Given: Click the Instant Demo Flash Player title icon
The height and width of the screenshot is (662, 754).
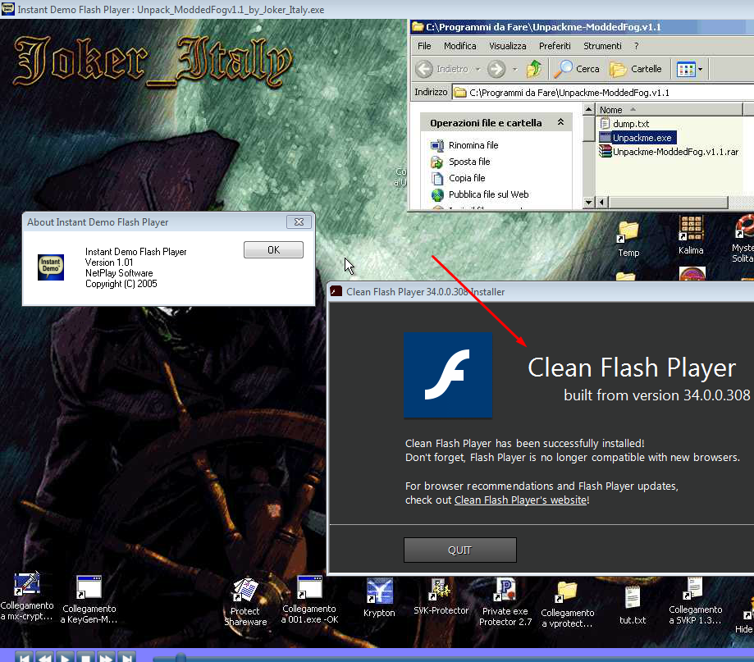Looking at the screenshot, I should (x=7, y=9).
